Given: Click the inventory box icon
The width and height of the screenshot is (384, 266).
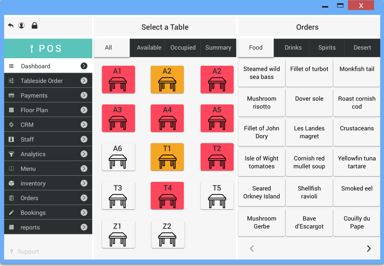Looking at the screenshot, I should point(11,183).
